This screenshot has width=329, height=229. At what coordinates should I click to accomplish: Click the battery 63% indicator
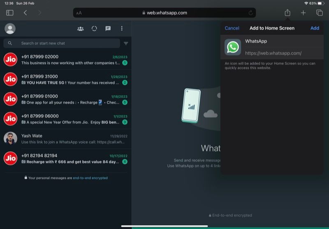pos(317,3)
